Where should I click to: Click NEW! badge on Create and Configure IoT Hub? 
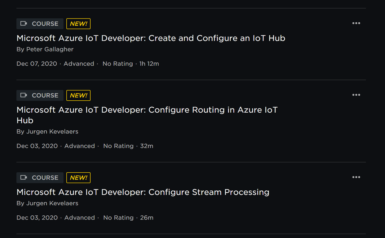pos(78,24)
